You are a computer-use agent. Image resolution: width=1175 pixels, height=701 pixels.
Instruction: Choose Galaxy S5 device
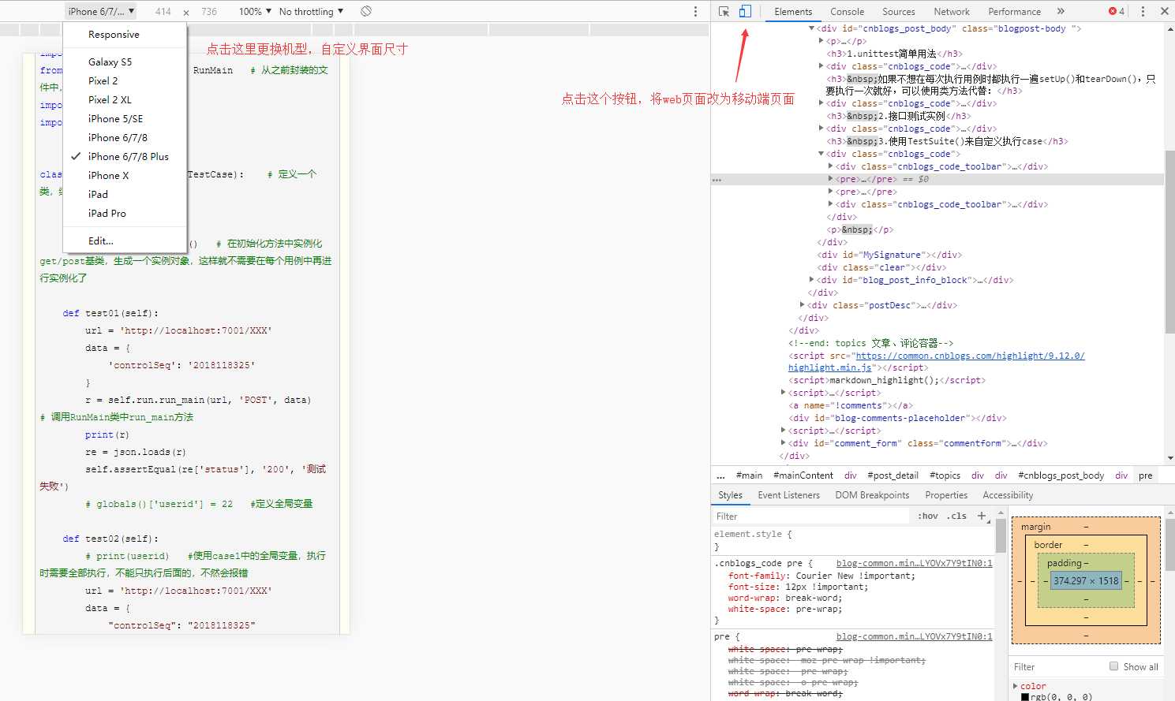pos(125,62)
